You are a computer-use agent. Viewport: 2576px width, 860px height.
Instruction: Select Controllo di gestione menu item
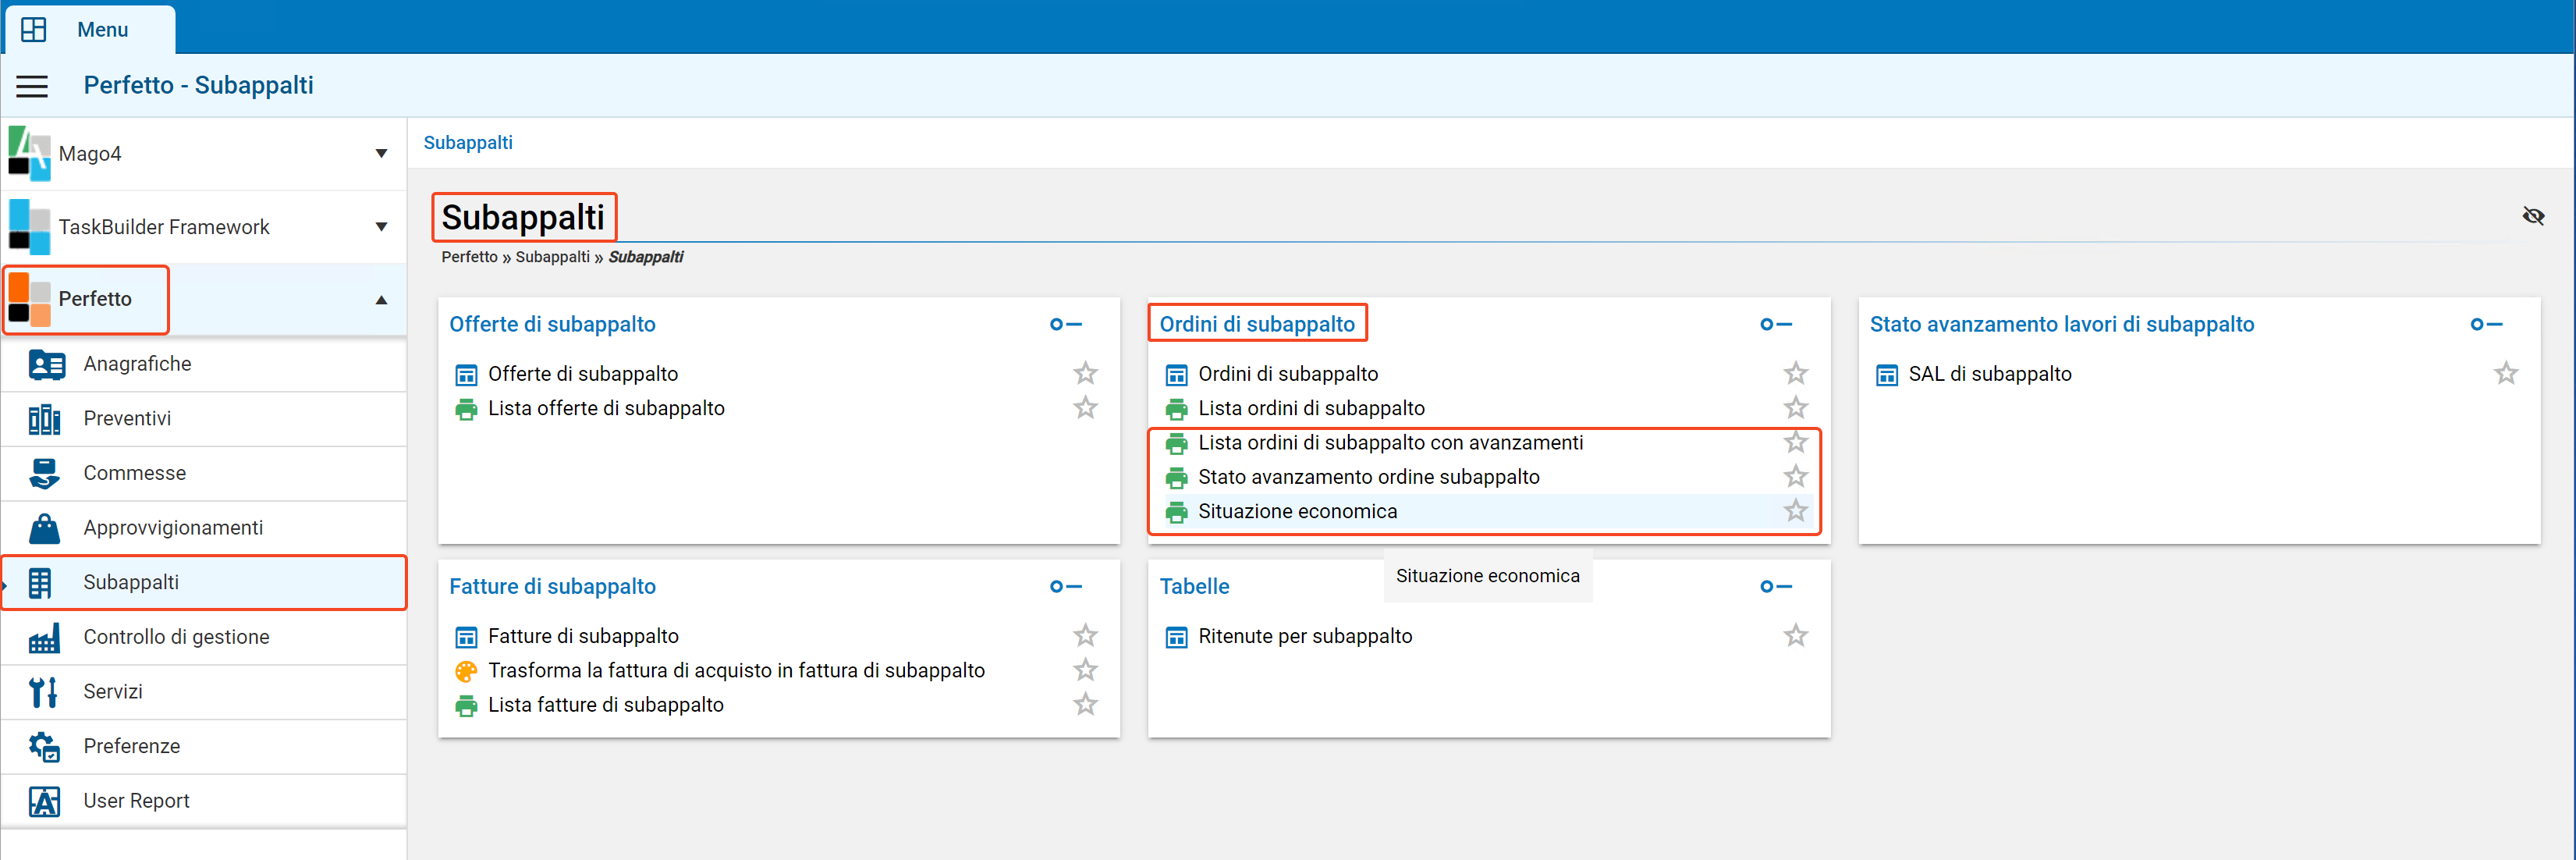click(204, 637)
